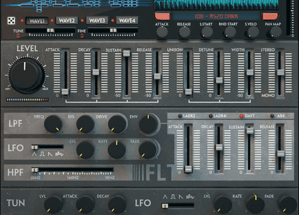The image size is (299, 215).
Task: Select triangle waveform icon in TUN LFO
Action: [x=165, y=197]
